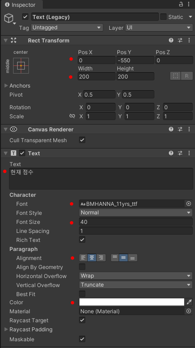Image resolution: width=195 pixels, height=348 pixels.
Task: Open Text component help reference
Action: tap(171, 153)
